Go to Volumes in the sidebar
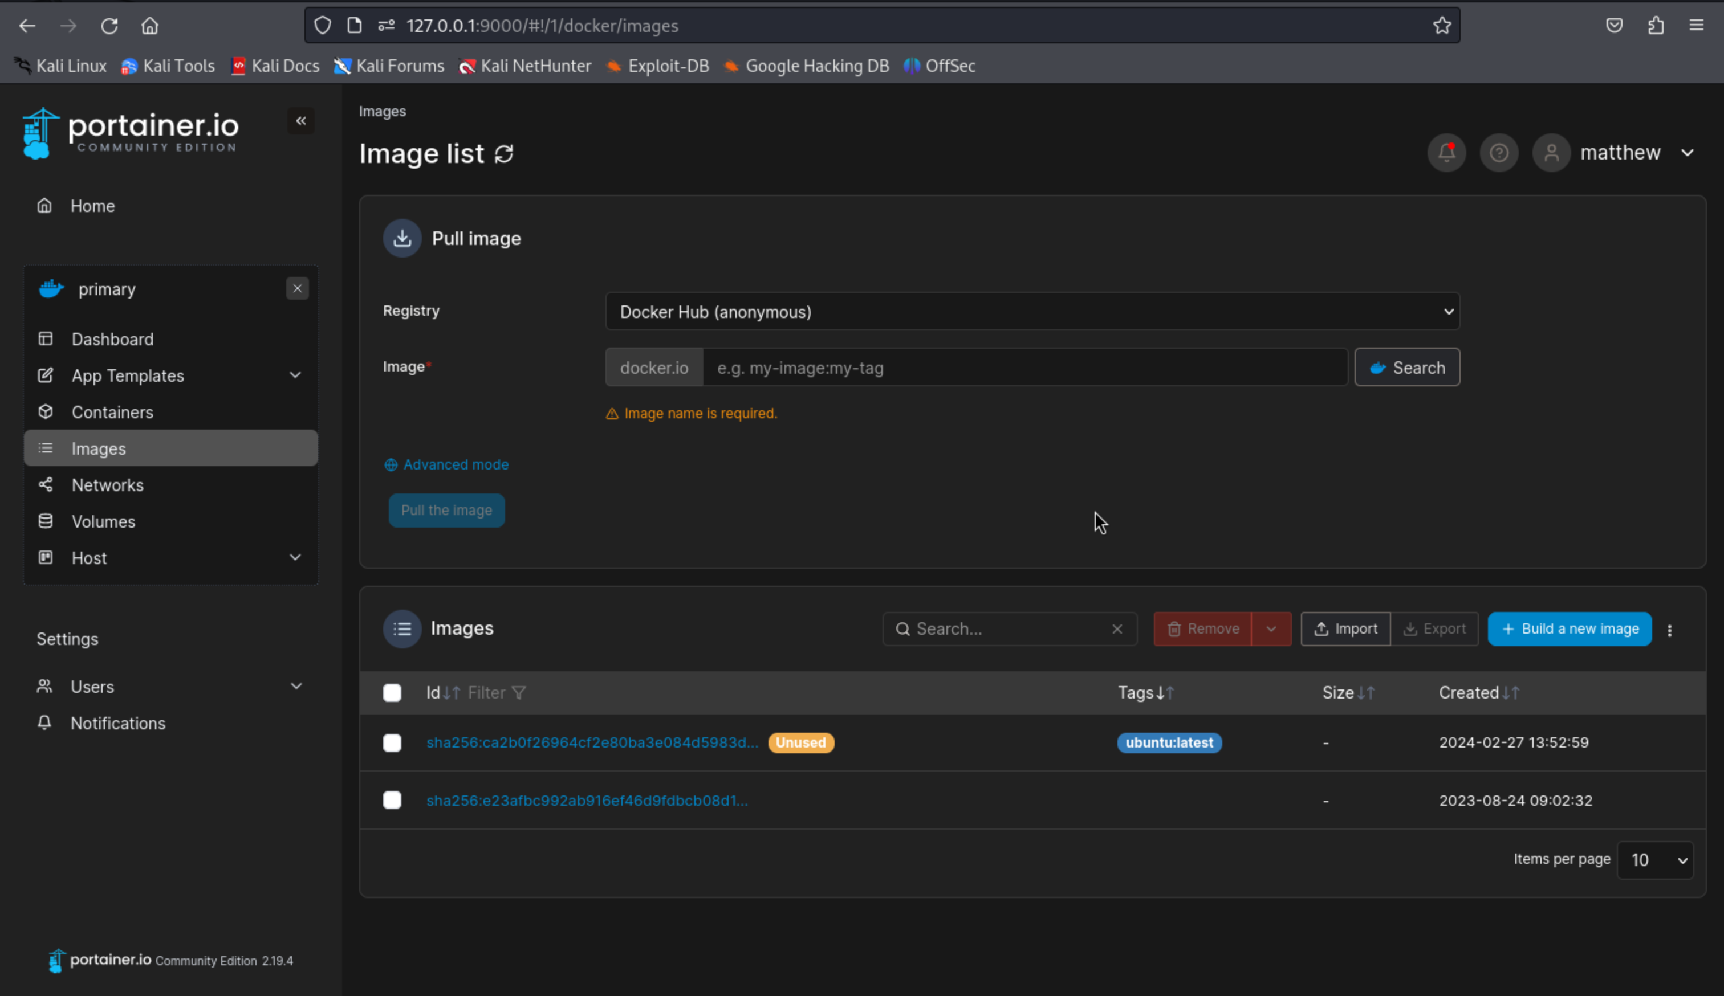 coord(103,521)
